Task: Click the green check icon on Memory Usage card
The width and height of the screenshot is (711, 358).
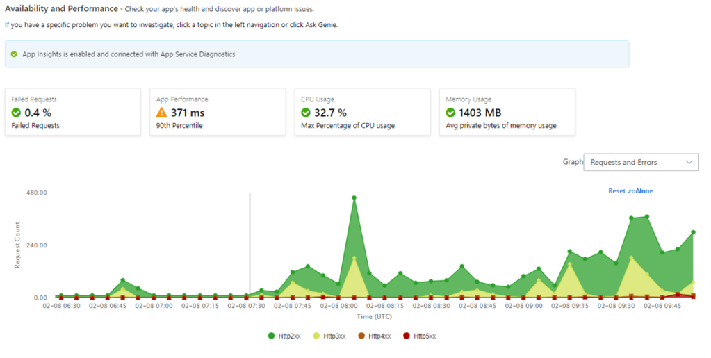Action: pos(451,113)
